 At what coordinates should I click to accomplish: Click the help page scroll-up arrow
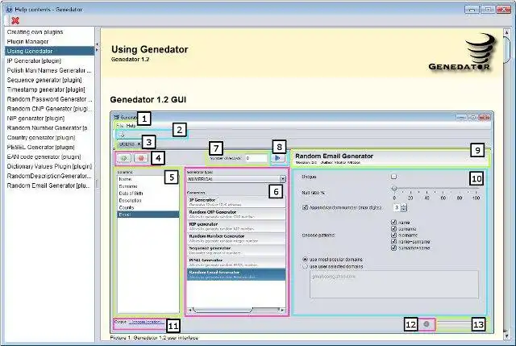[507, 32]
